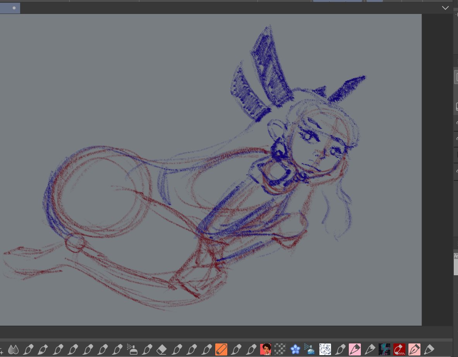Select the pink G-pen nib icon
Screen dimensions: 458x357
point(414,349)
